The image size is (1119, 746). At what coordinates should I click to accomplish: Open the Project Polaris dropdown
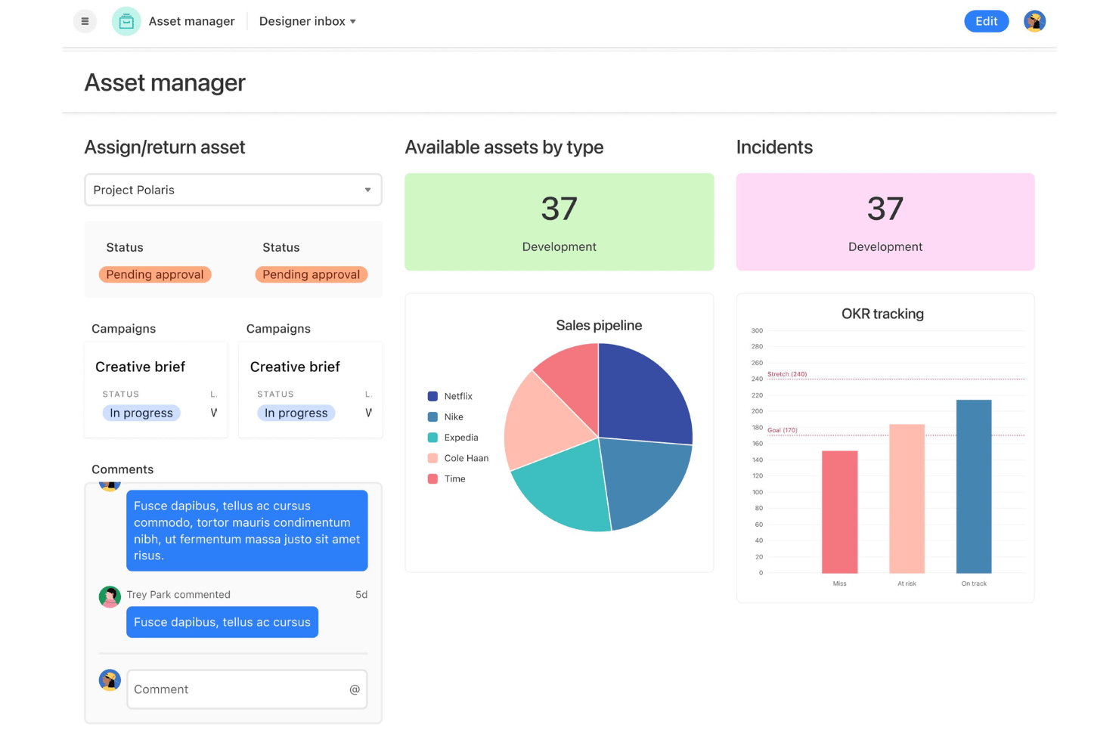[x=233, y=190]
